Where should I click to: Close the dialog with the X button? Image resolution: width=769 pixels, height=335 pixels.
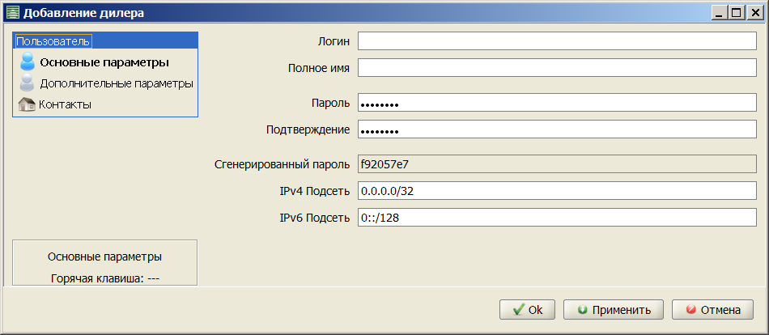pos(754,13)
